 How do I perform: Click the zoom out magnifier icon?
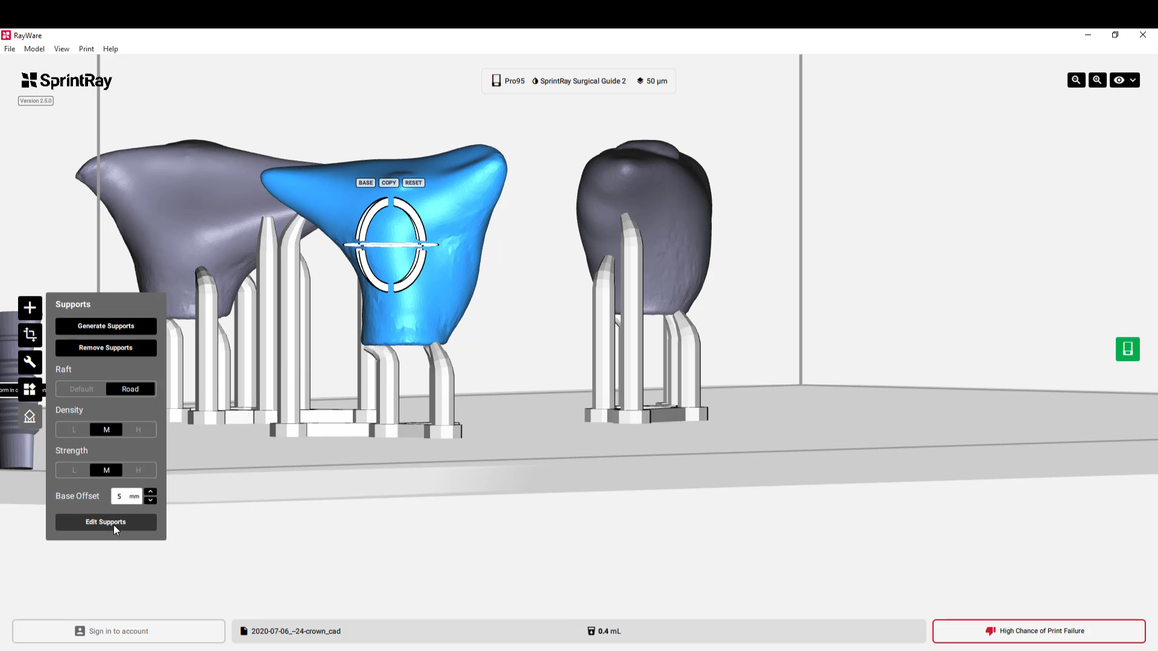coord(1076,80)
